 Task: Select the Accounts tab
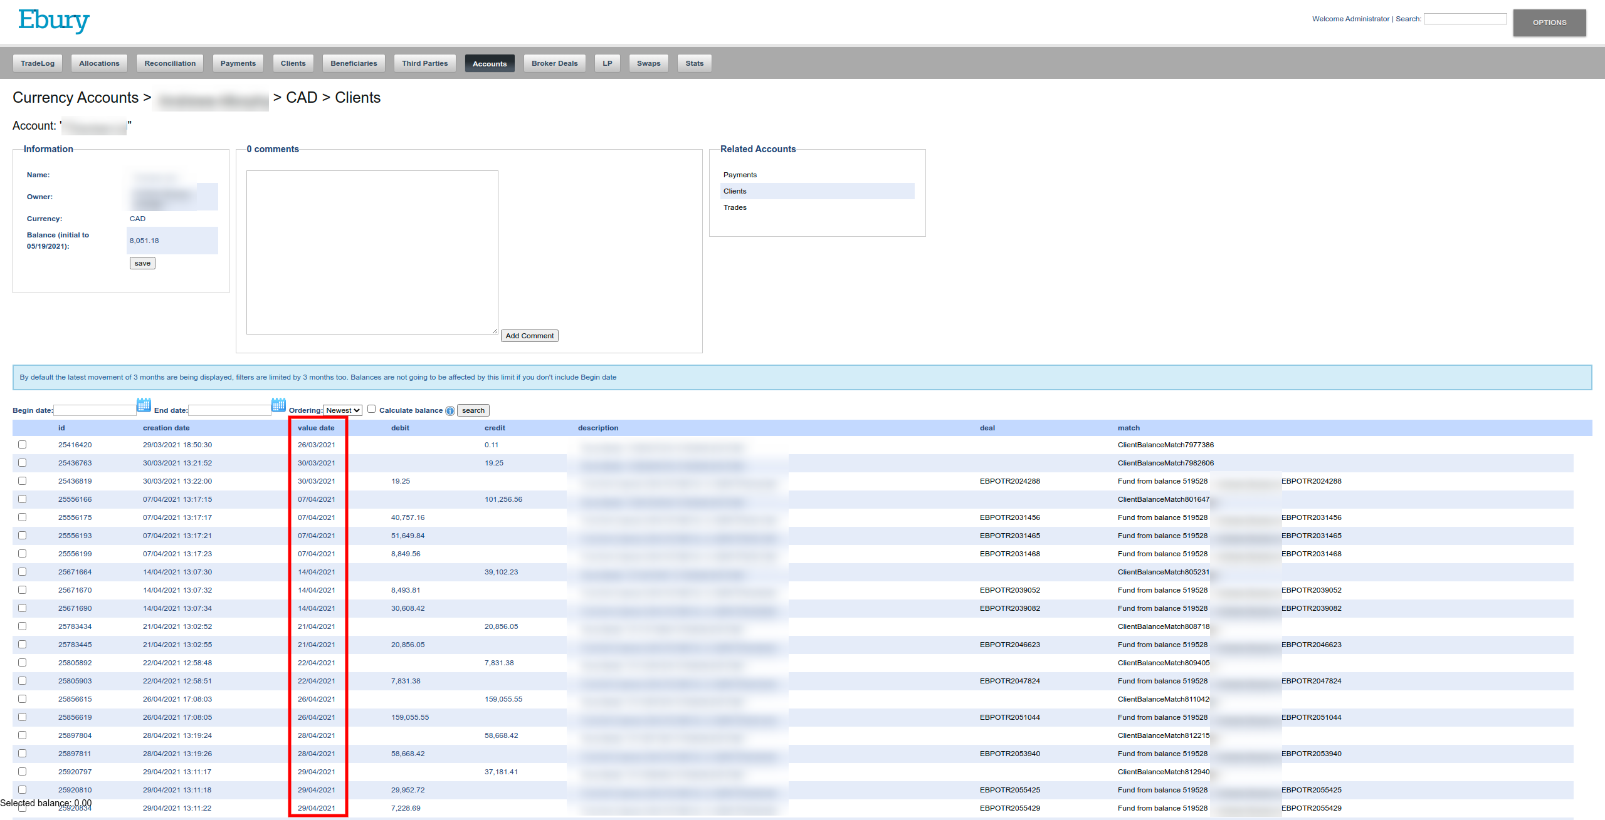click(490, 63)
